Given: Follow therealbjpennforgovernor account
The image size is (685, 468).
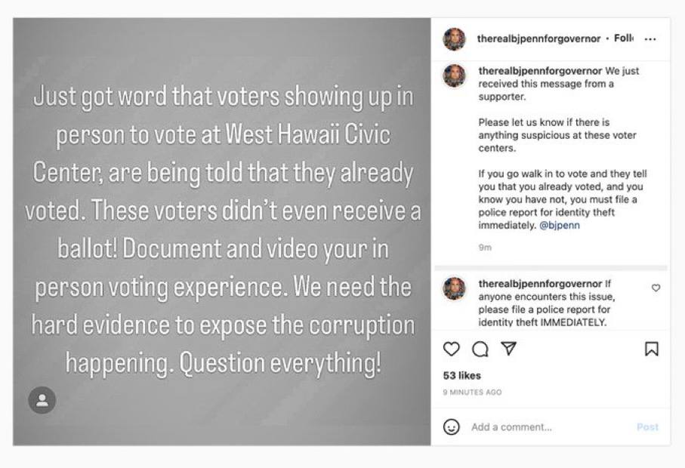Looking at the screenshot, I should point(624,38).
